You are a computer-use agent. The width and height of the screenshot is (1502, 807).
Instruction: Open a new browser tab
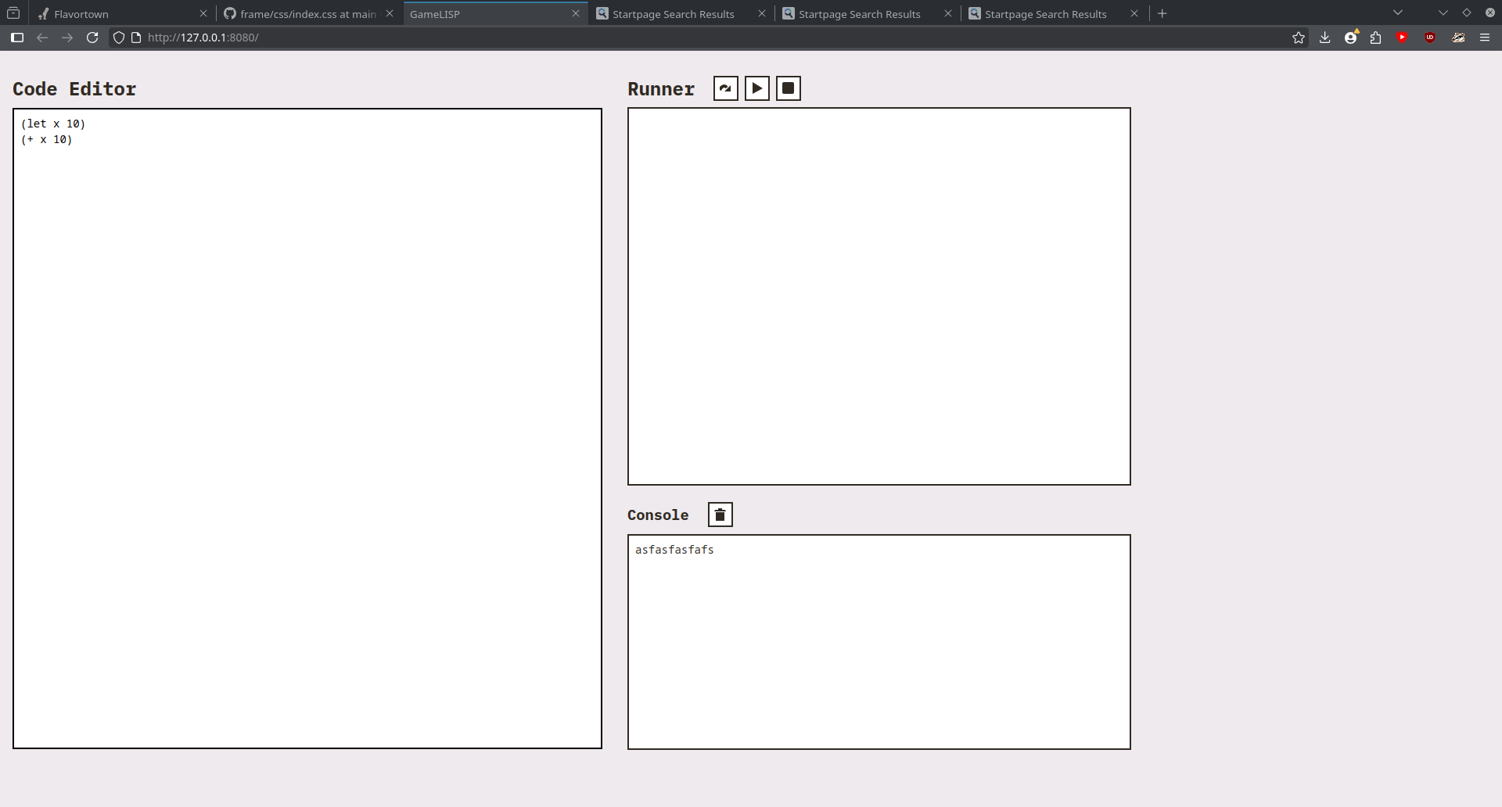point(1162,14)
